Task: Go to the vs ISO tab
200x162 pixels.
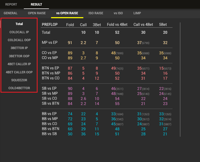Action: [118, 13]
